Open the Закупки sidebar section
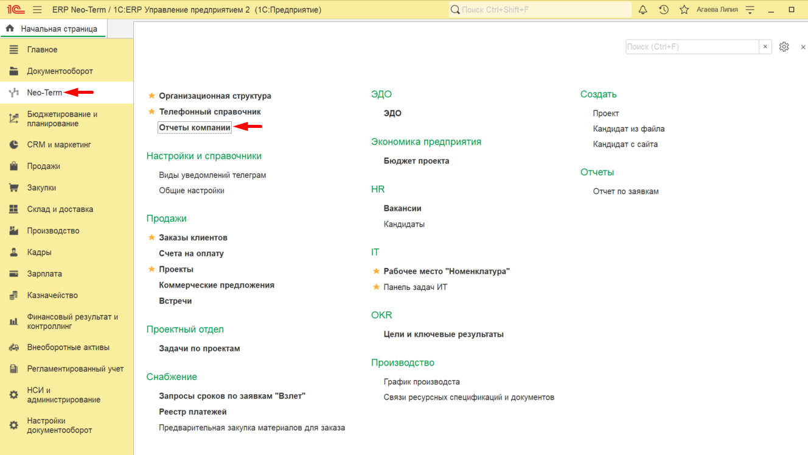Image resolution: width=808 pixels, height=455 pixels. pos(66,188)
